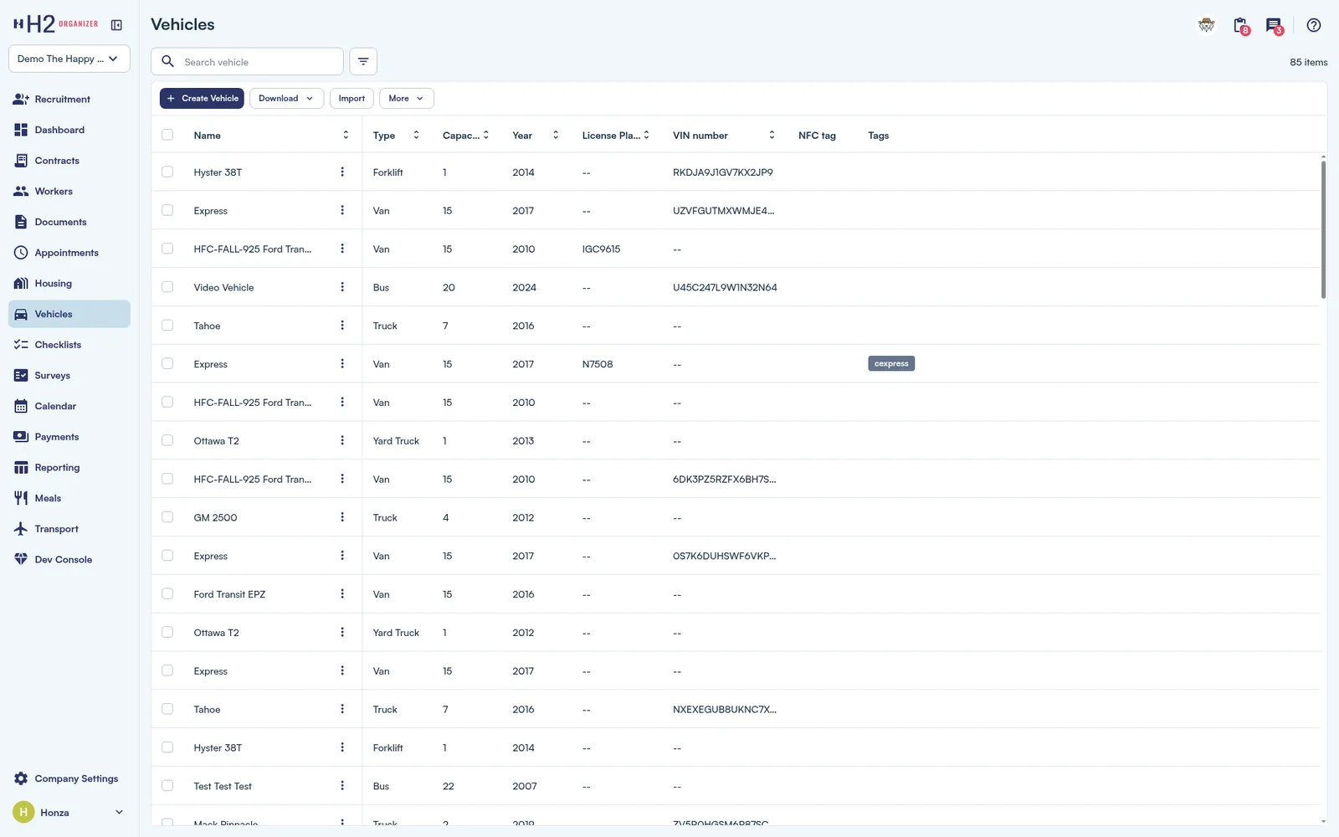
Task: Focus the Search vehicle field
Action: coord(247,61)
